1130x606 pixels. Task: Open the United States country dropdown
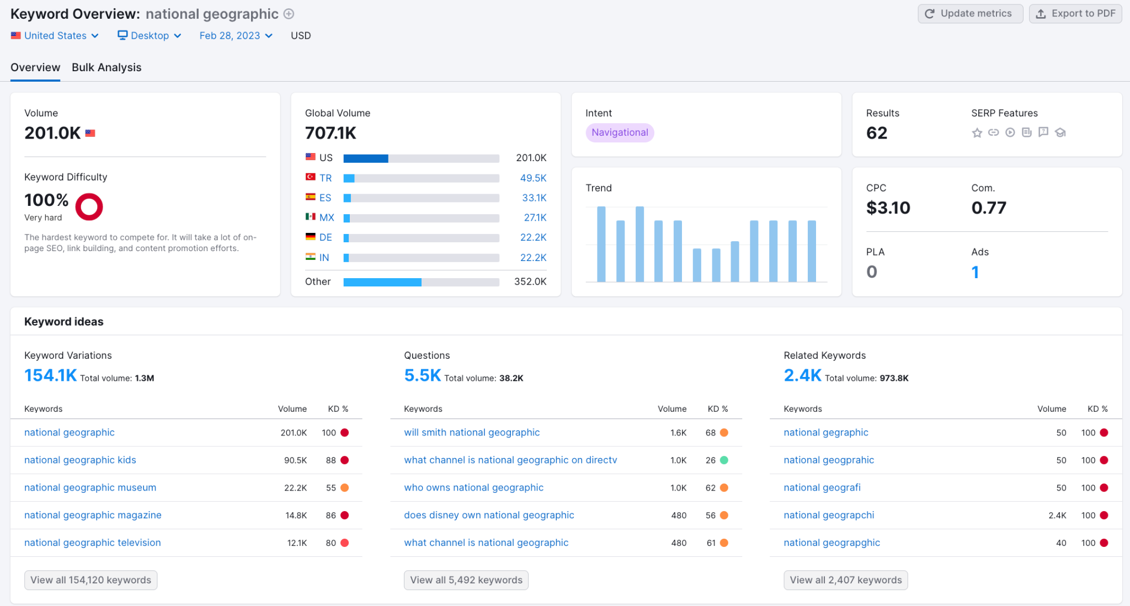[x=55, y=36]
